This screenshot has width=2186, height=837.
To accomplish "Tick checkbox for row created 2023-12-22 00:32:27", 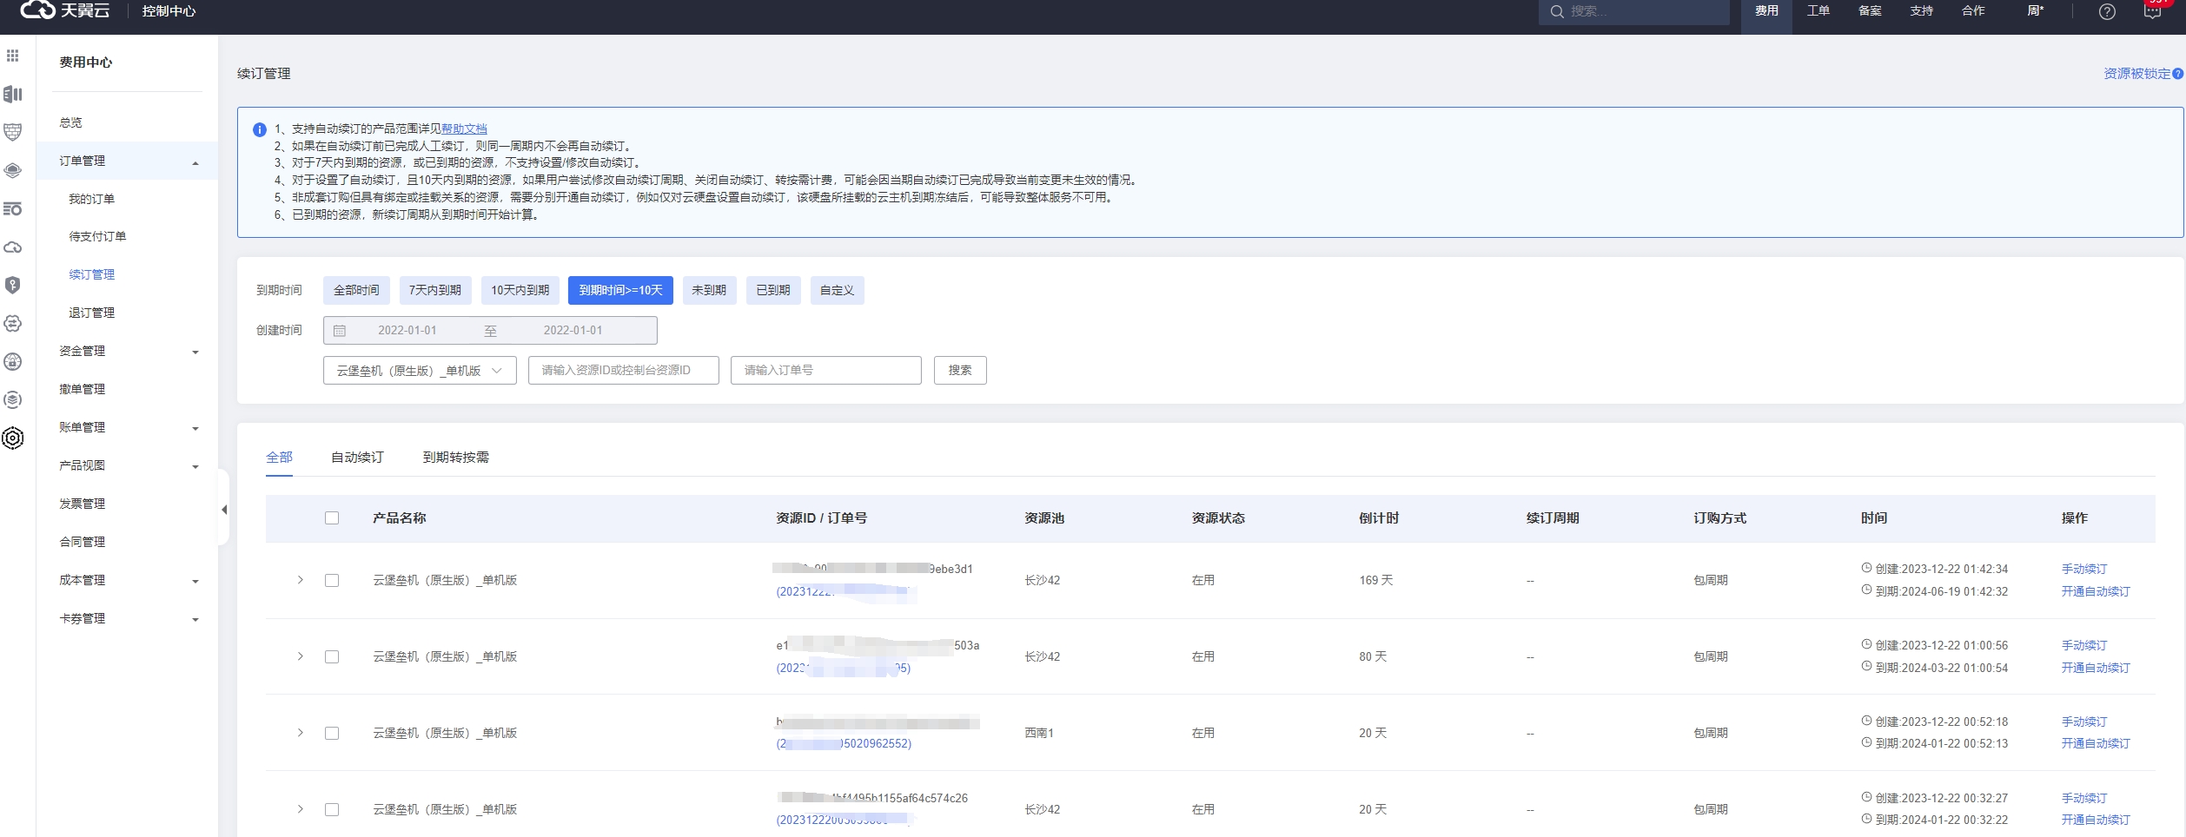I will 332,809.
